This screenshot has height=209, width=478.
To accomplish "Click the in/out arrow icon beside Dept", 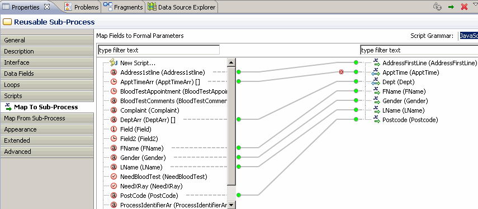I will pos(376,82).
